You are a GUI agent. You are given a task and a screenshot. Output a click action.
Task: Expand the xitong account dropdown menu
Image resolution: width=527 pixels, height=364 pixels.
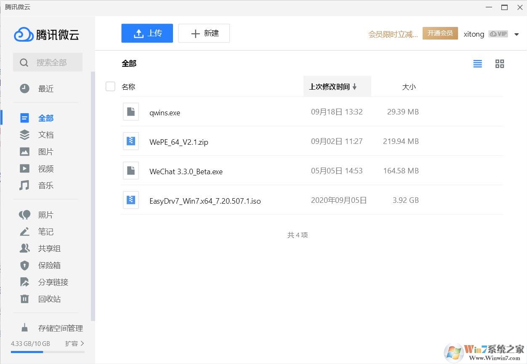517,34
